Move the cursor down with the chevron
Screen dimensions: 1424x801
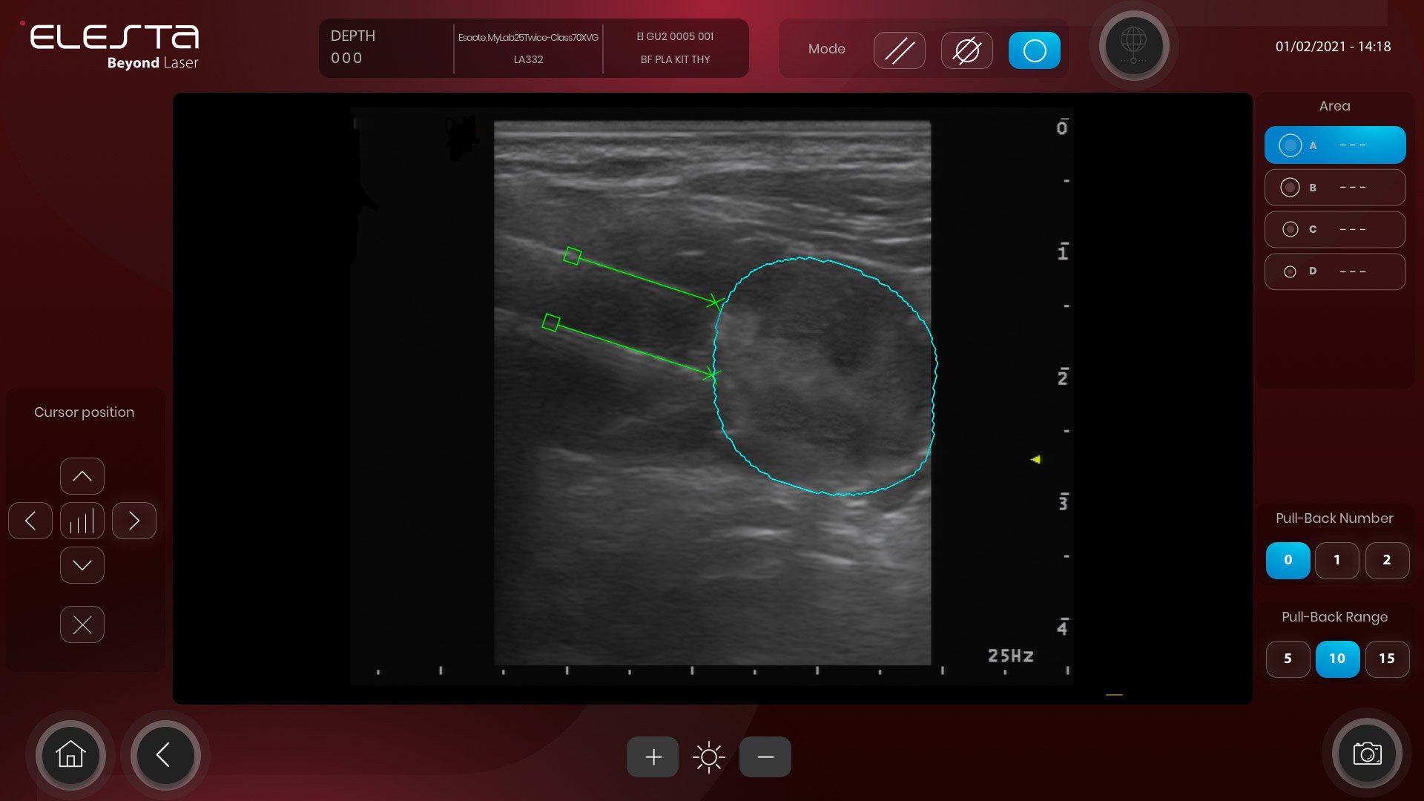[x=82, y=565]
